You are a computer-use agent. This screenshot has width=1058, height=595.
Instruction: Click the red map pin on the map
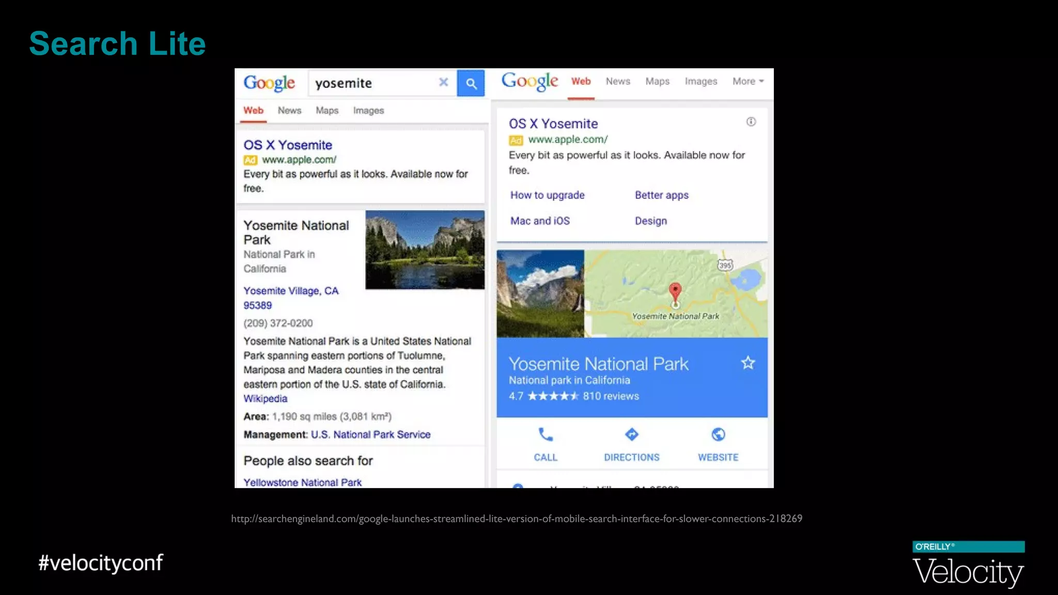click(675, 293)
